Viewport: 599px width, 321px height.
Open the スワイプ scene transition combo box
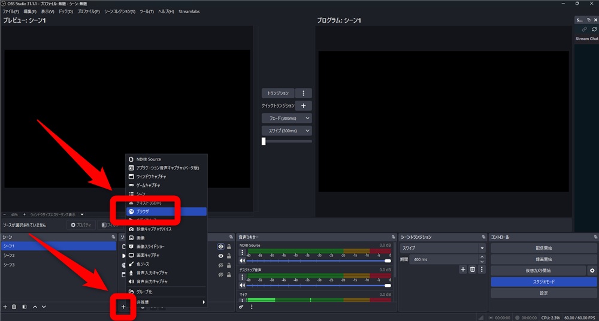tap(443, 248)
